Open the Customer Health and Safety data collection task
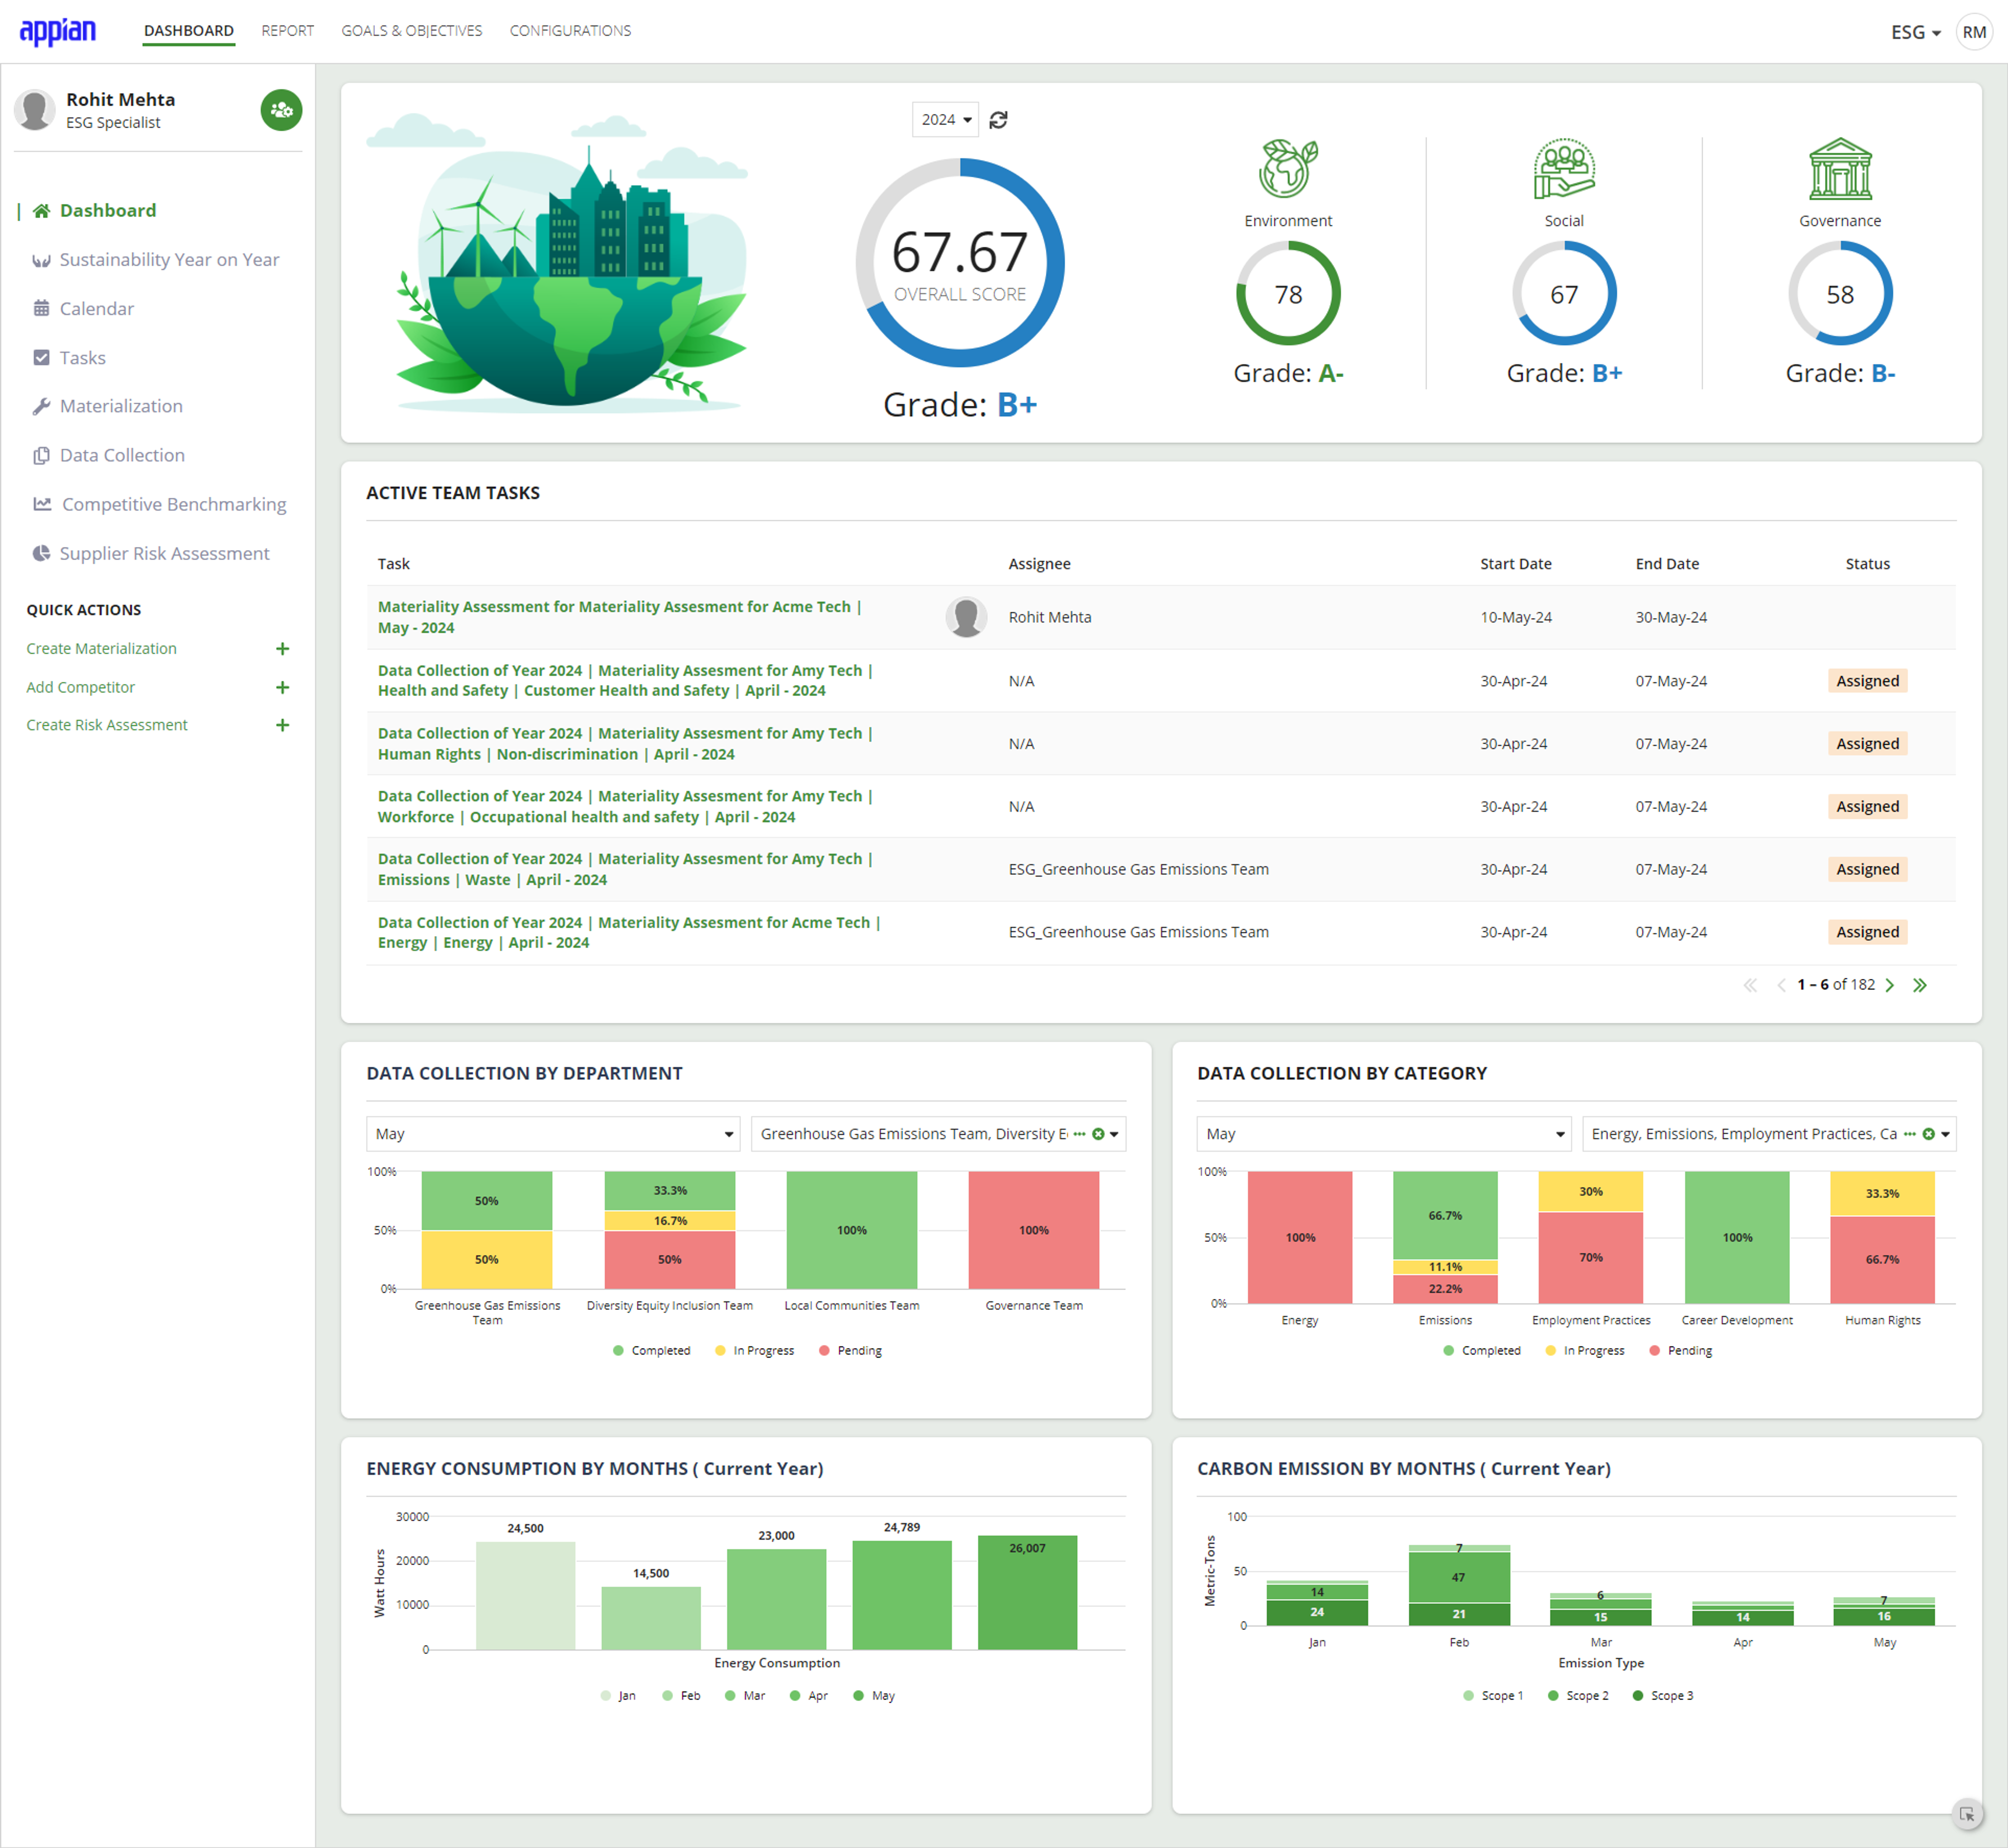 625,681
